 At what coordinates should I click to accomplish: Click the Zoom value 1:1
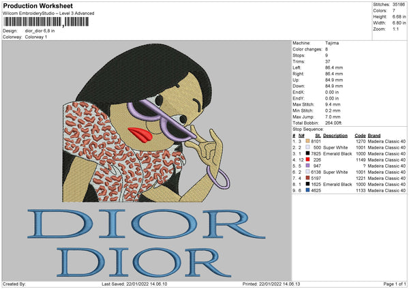pos(395,29)
